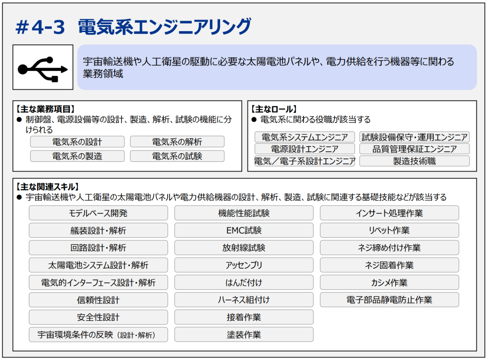Select the 電気系の解析 box
The image size is (487, 360).
tap(177, 142)
